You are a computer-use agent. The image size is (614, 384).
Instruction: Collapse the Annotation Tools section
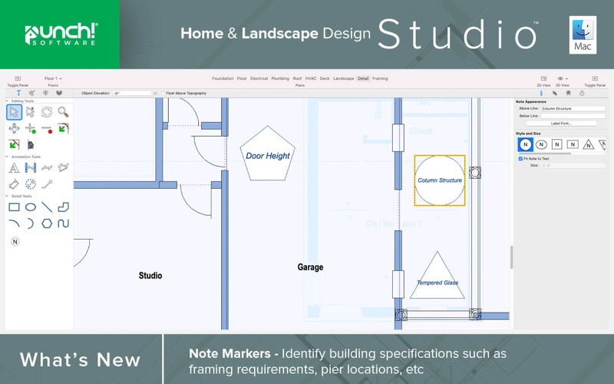coord(7,157)
